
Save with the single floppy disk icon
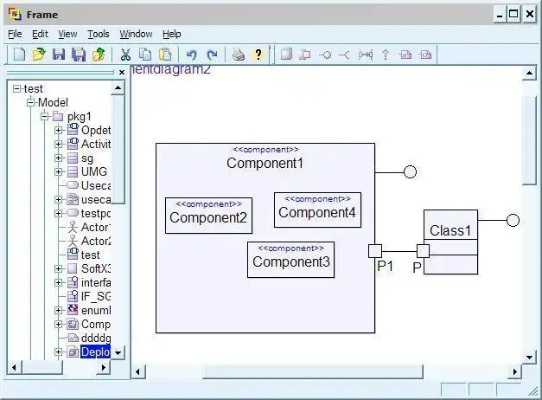59,55
